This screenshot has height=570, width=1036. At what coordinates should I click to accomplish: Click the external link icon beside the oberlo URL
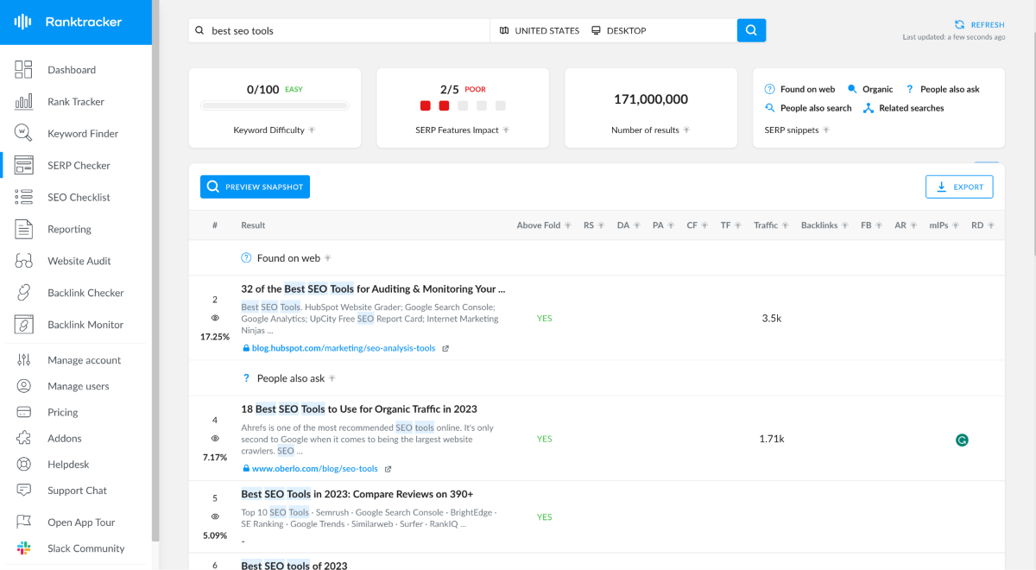(388, 469)
